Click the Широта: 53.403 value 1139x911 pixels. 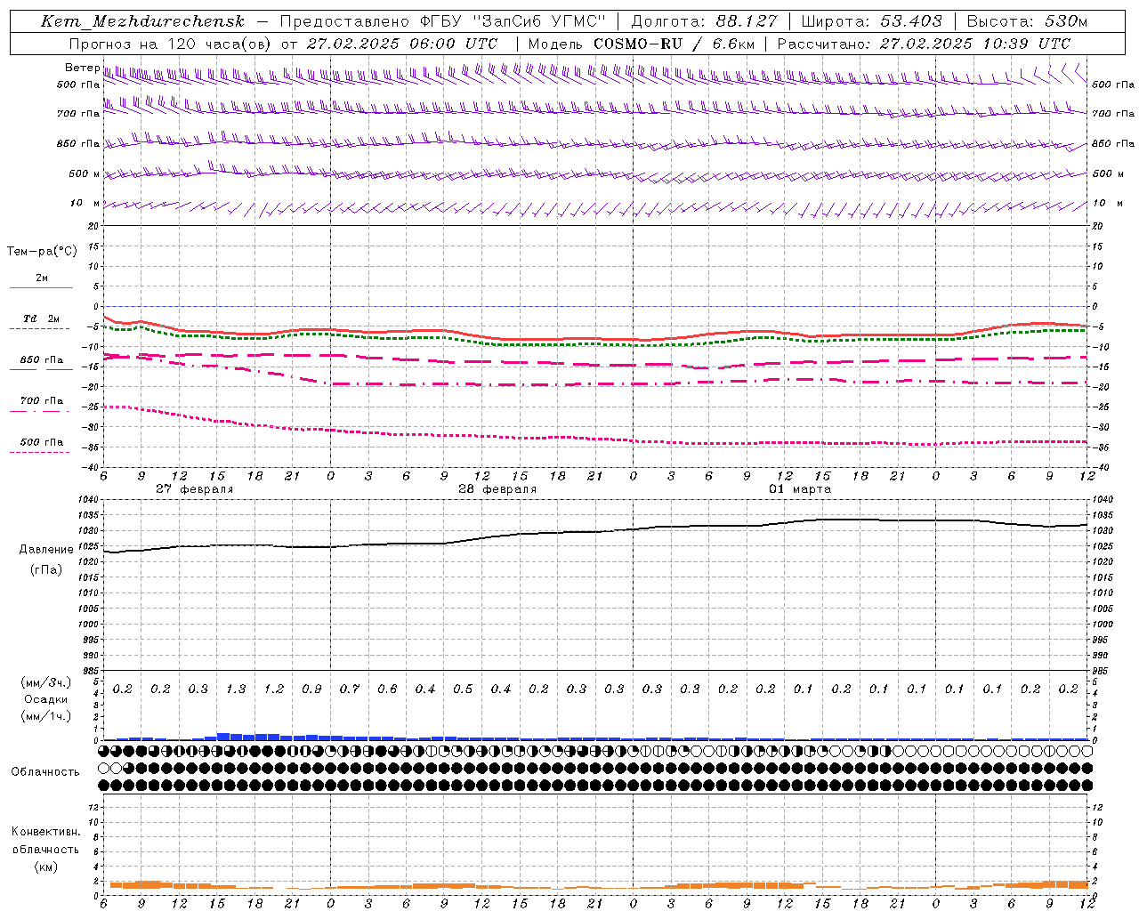[872, 21]
